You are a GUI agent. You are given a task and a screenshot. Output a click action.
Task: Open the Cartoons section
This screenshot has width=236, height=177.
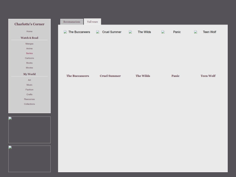click(29, 58)
